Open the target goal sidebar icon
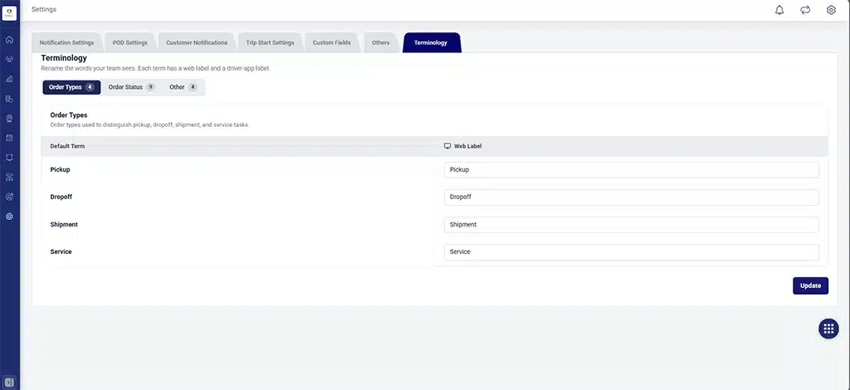The image size is (850, 390). pyautogui.click(x=9, y=197)
